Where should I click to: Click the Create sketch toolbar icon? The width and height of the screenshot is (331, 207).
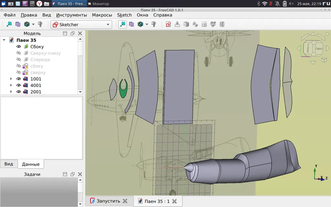168,24
